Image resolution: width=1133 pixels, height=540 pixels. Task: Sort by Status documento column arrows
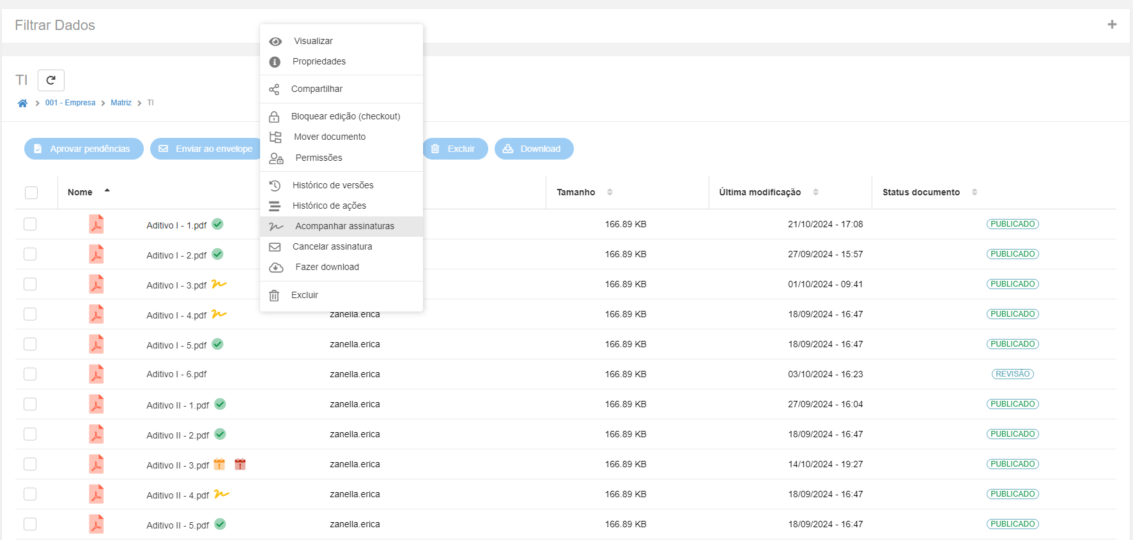coord(975,192)
